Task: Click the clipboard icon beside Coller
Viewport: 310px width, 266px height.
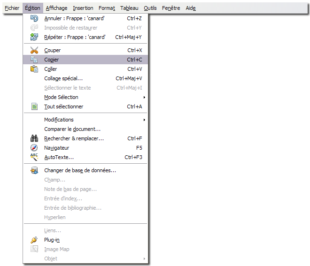Action: 34,69
